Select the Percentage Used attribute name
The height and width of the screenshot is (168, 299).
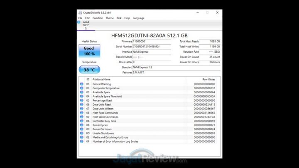point(102,100)
